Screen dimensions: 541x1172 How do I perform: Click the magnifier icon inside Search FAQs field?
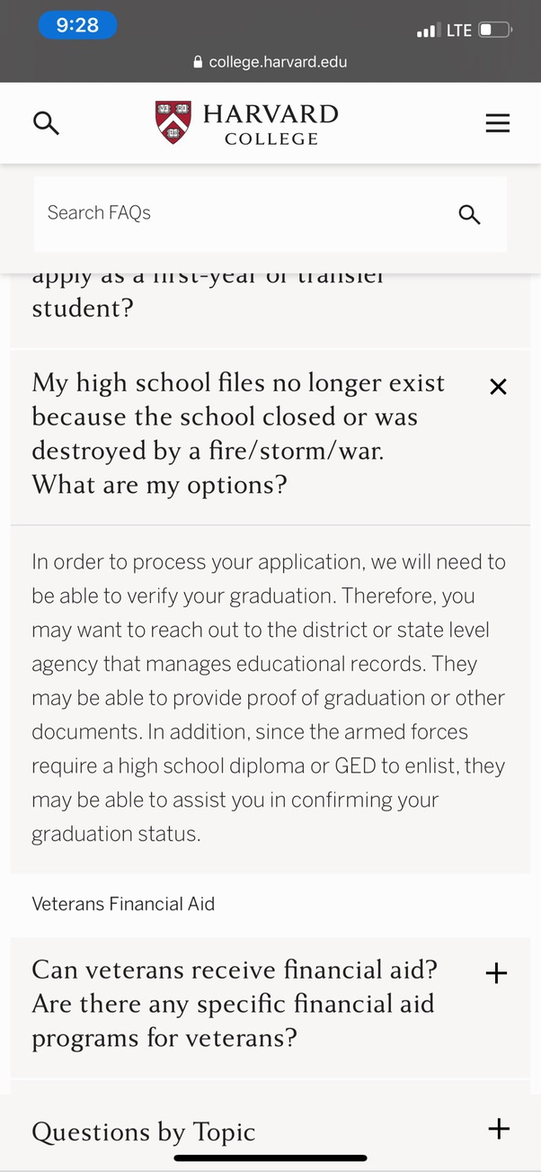pos(469,215)
